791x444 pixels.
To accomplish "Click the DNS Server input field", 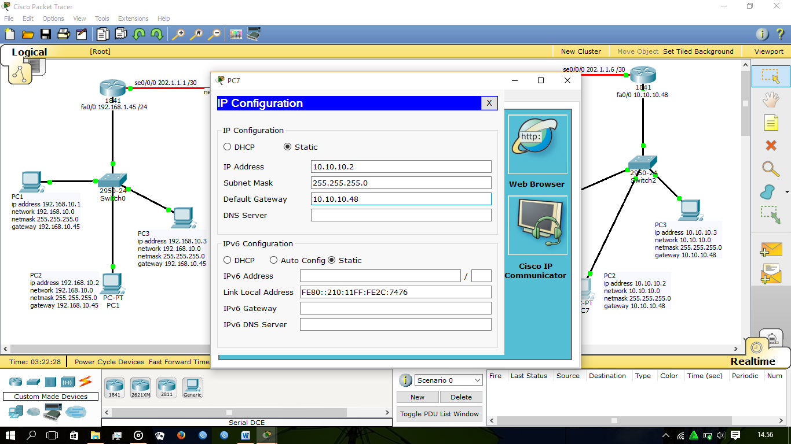I will [x=401, y=215].
